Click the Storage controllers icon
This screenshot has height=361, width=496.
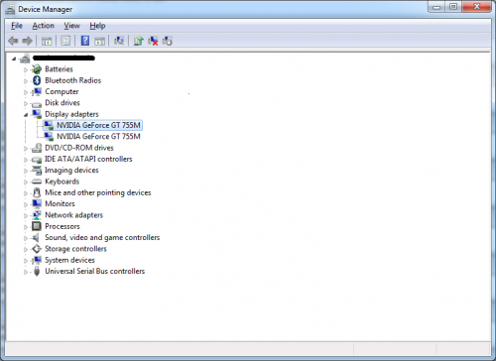click(x=37, y=249)
